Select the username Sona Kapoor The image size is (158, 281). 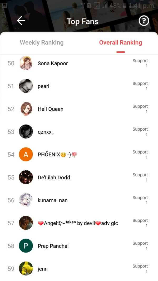click(x=53, y=63)
